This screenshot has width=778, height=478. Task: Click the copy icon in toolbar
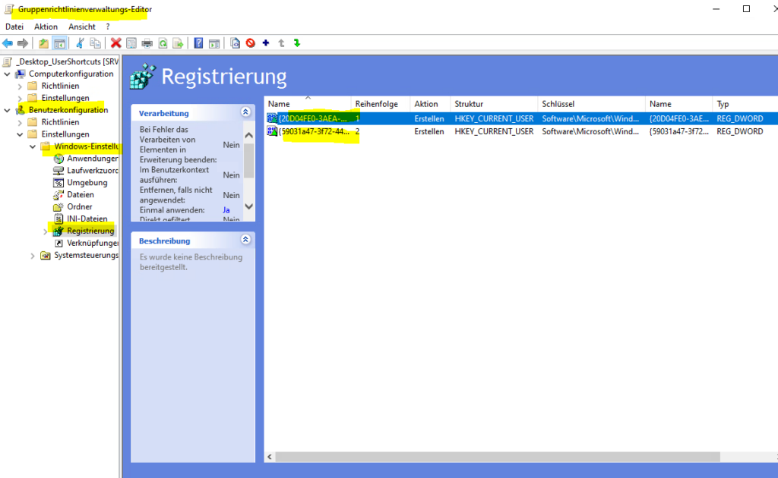[x=95, y=43]
